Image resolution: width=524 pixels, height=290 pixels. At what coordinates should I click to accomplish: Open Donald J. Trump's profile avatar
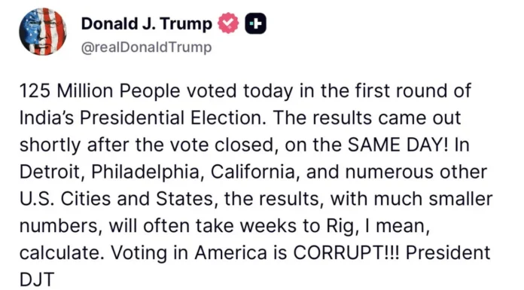click(x=42, y=32)
